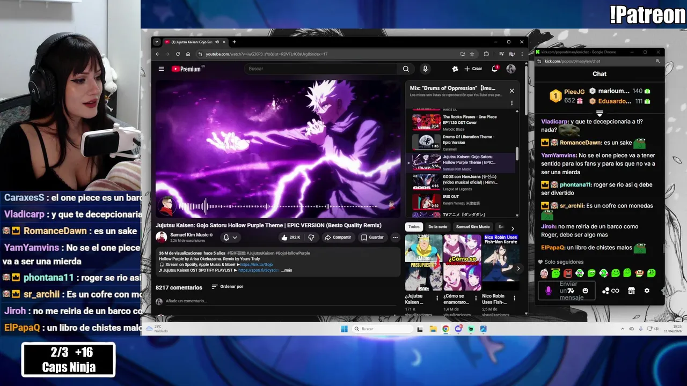Click the YouTube search magnifier button
Image resolution: width=687 pixels, height=386 pixels.
pyautogui.click(x=406, y=69)
